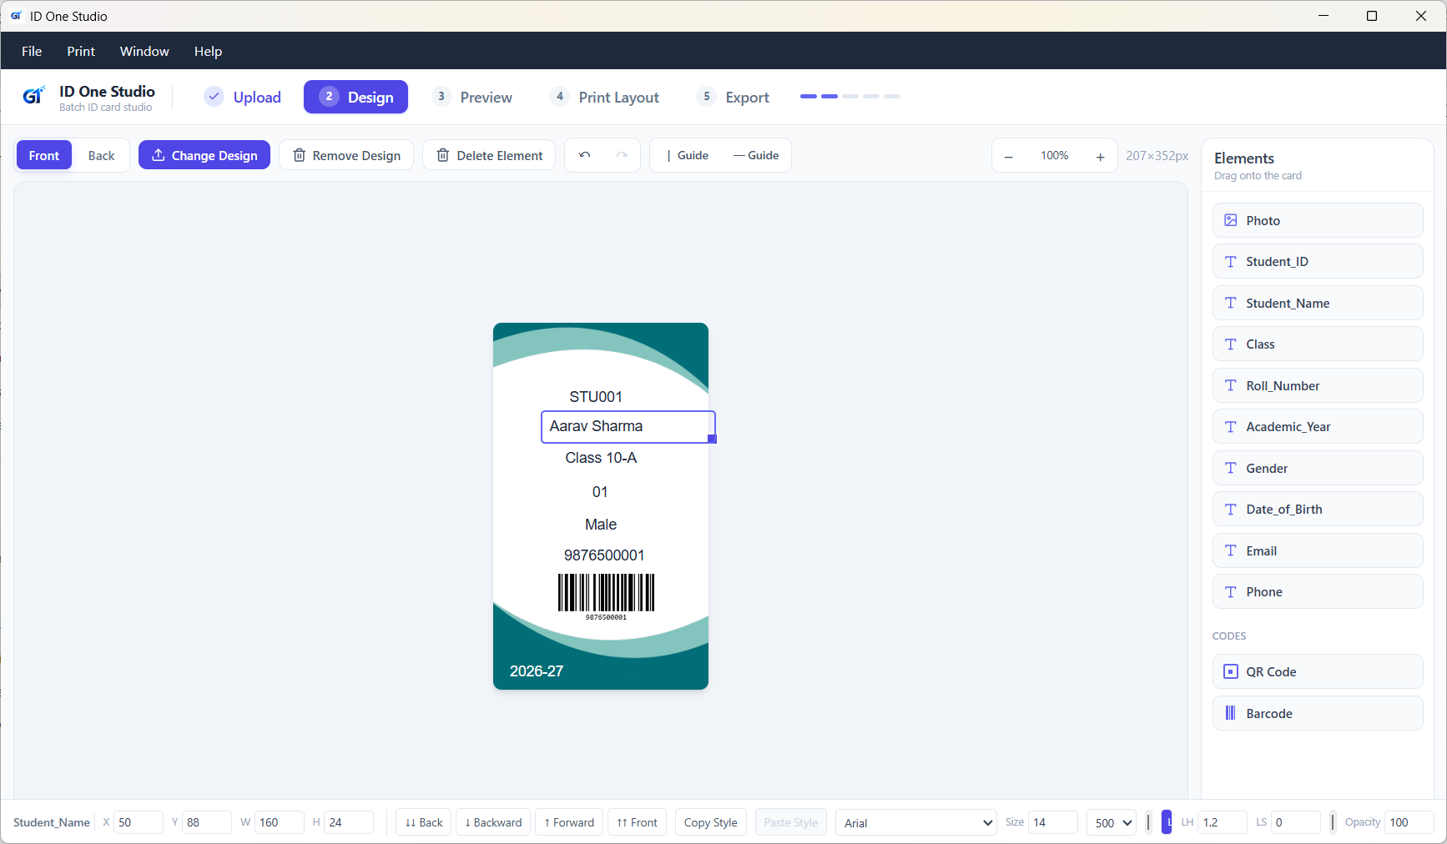Screen dimensions: 1447x844
Task: Delete the selected element
Action: click(489, 155)
